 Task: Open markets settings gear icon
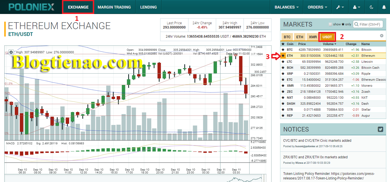(x=381, y=36)
